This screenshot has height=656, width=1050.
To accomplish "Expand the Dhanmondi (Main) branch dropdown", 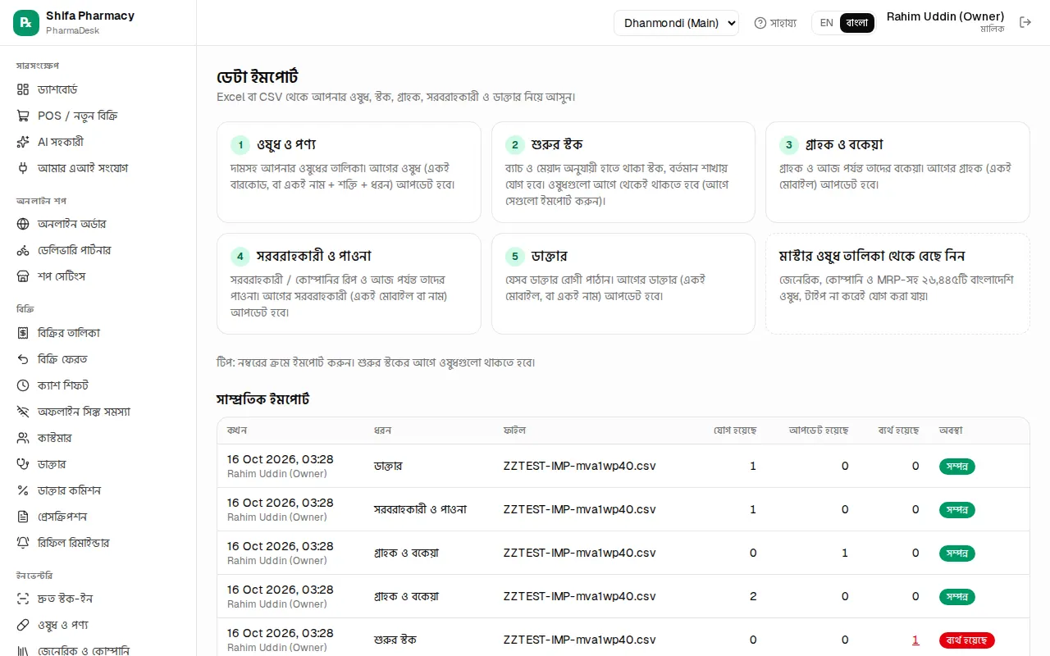I will 676,23.
